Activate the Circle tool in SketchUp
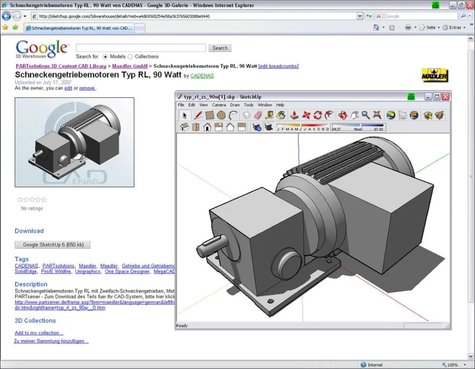Image resolution: width=475 pixels, height=369 pixels. (221, 115)
